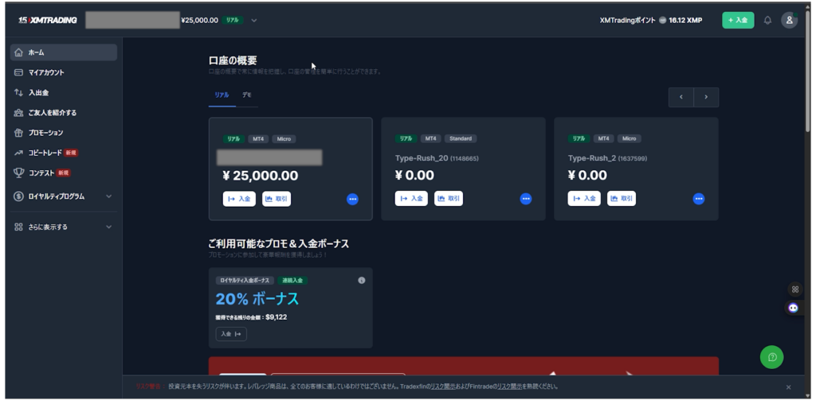Click the Discord icon on right edge
Screen dimensions: 816x400
pos(793,308)
